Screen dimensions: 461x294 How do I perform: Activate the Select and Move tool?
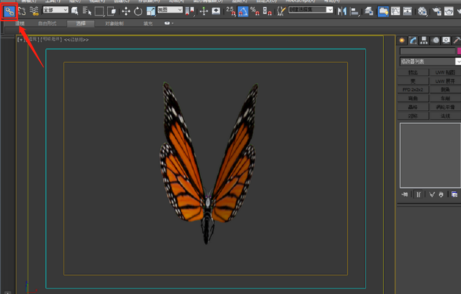(126, 12)
